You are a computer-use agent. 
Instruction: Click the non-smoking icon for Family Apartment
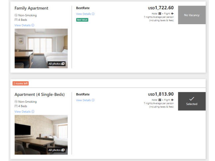click(16, 15)
